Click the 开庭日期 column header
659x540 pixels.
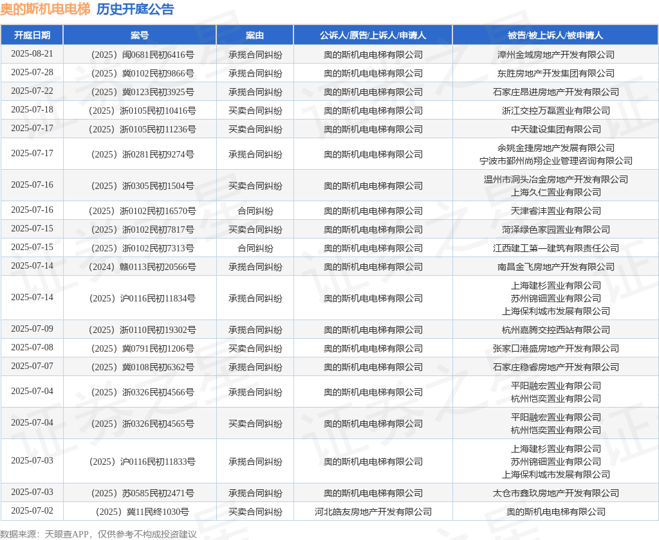click(x=32, y=35)
